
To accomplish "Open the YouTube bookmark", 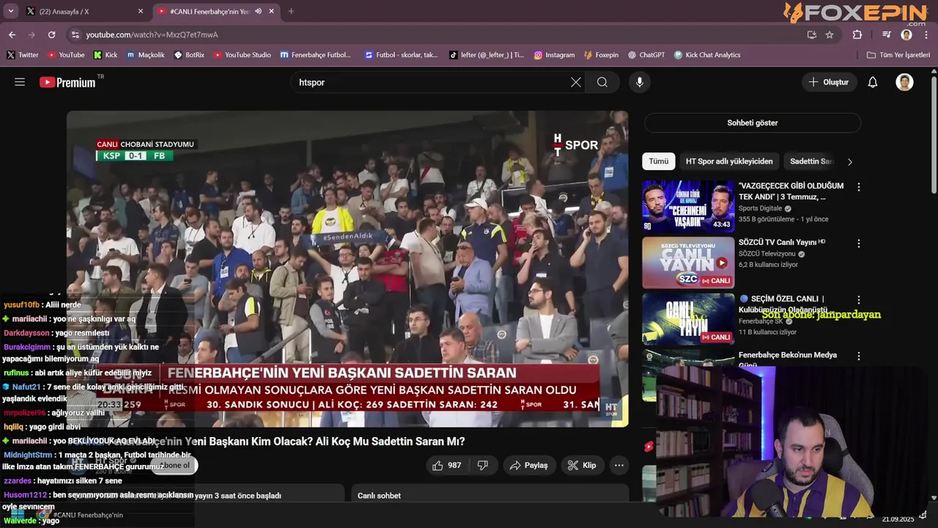I will (x=66, y=55).
